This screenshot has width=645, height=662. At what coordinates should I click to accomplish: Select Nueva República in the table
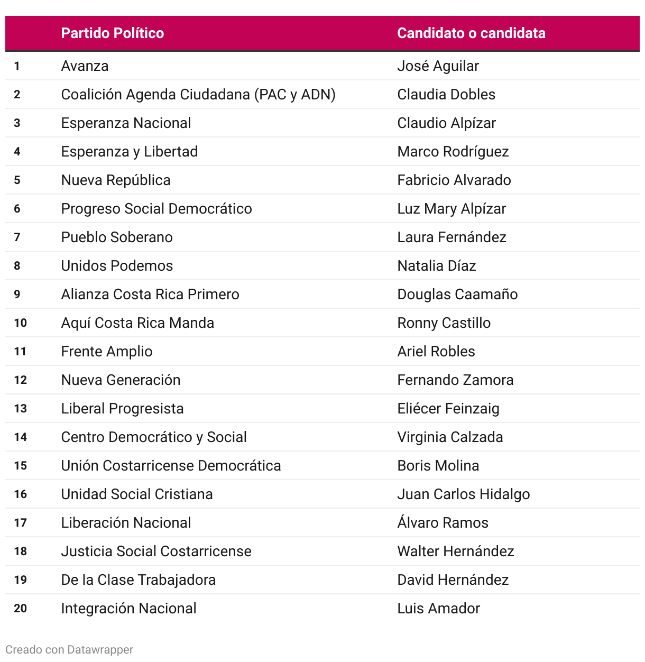point(116,180)
